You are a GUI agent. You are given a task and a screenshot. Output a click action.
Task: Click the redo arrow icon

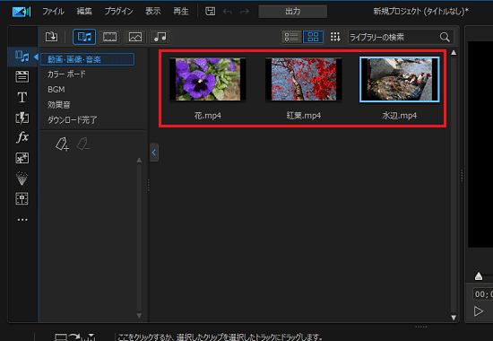[245, 12]
